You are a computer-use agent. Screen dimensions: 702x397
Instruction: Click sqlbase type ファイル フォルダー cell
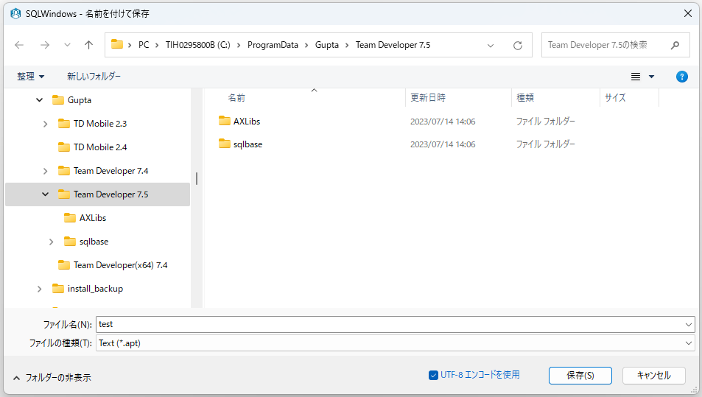[x=545, y=144]
